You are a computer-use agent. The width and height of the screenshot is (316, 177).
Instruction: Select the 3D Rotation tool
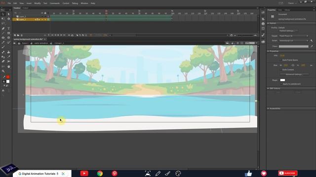click(9, 19)
